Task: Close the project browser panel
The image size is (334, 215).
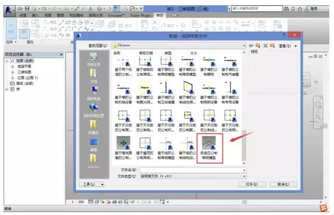Action: [61, 55]
